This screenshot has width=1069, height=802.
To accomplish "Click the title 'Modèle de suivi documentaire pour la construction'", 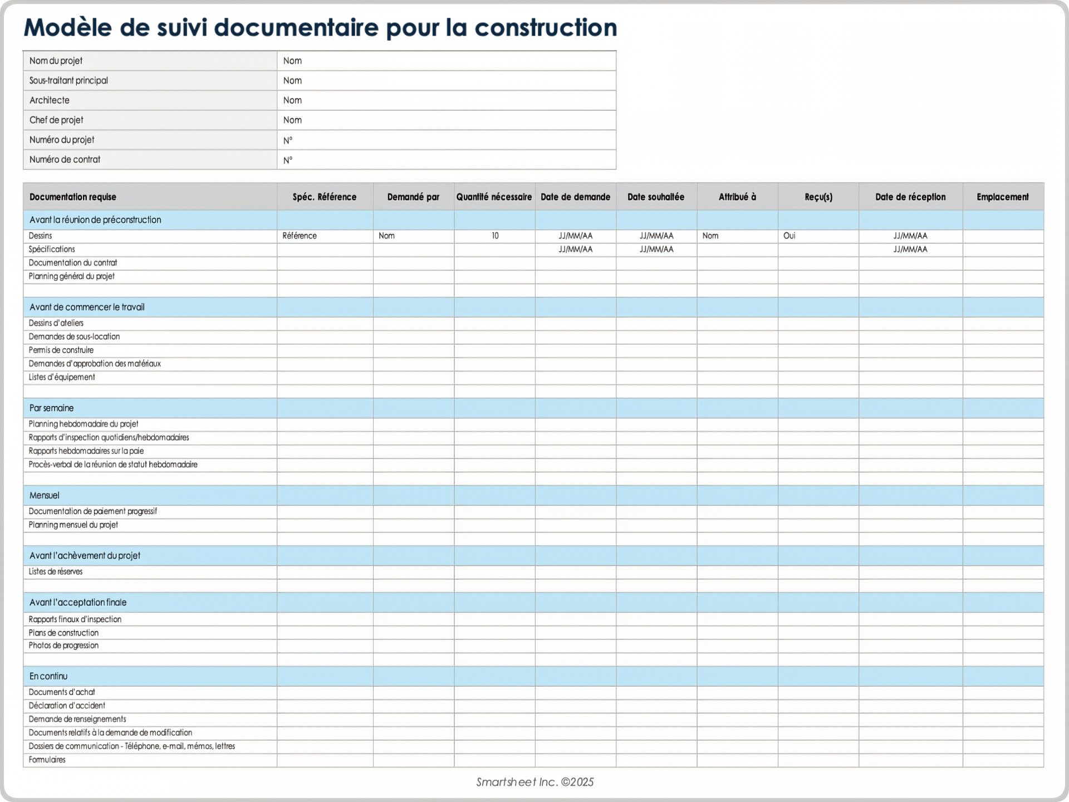I will click(320, 27).
